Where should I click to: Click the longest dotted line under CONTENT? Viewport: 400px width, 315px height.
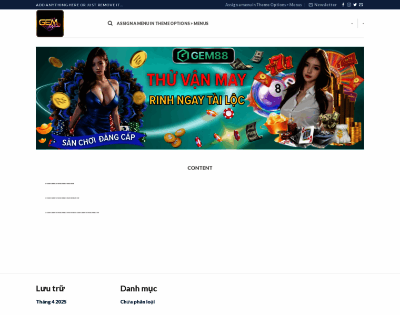tap(72, 213)
